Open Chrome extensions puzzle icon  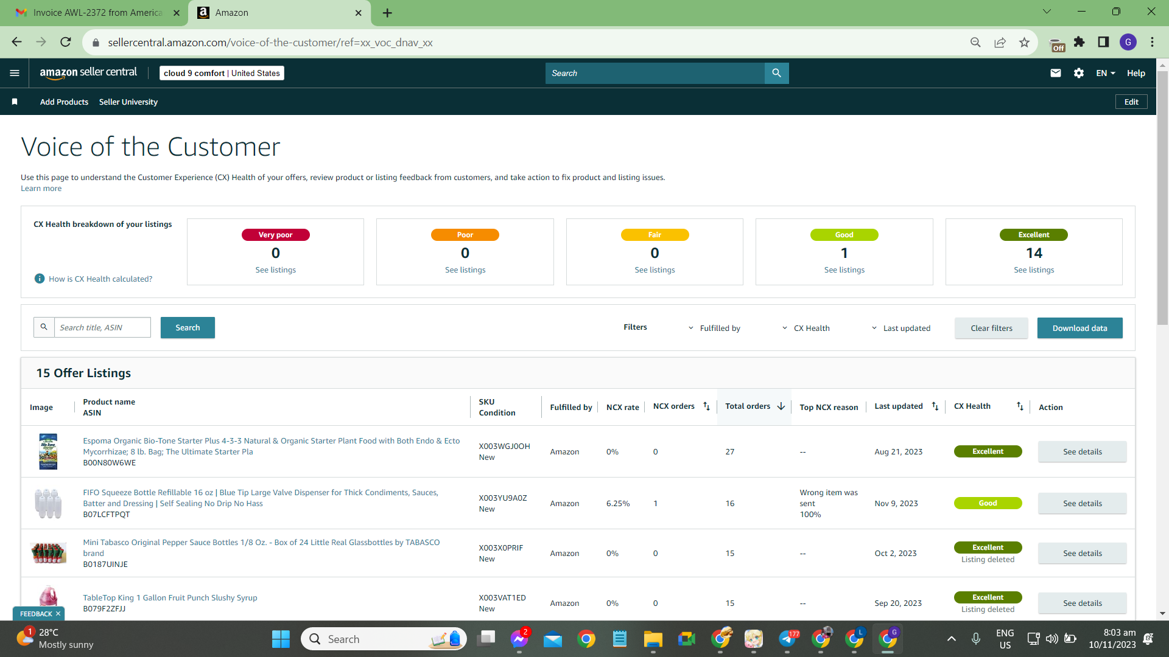pyautogui.click(x=1079, y=42)
